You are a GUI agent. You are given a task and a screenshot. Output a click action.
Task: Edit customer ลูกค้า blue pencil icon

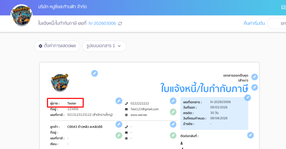click(x=119, y=124)
